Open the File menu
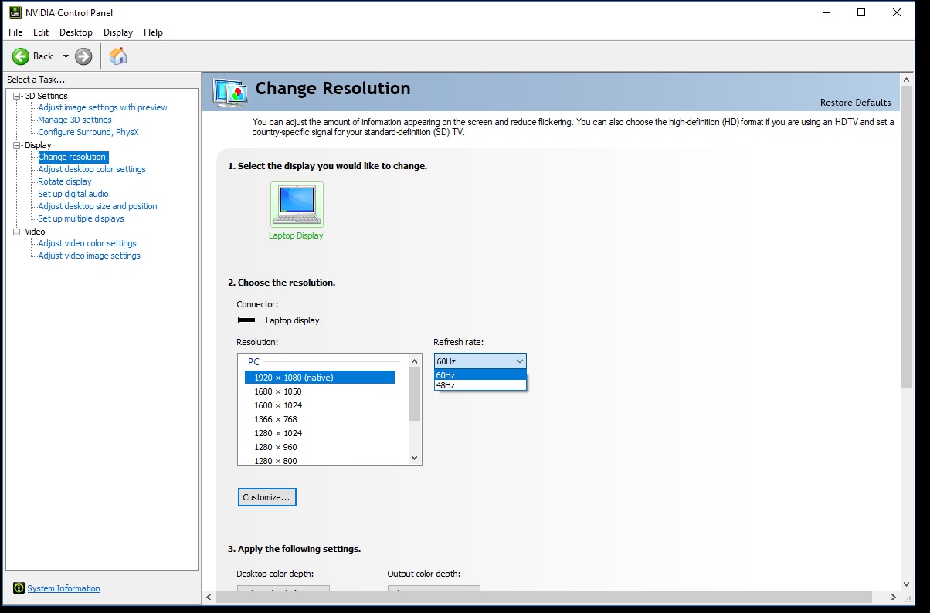Image resolution: width=930 pixels, height=613 pixels. [x=15, y=32]
